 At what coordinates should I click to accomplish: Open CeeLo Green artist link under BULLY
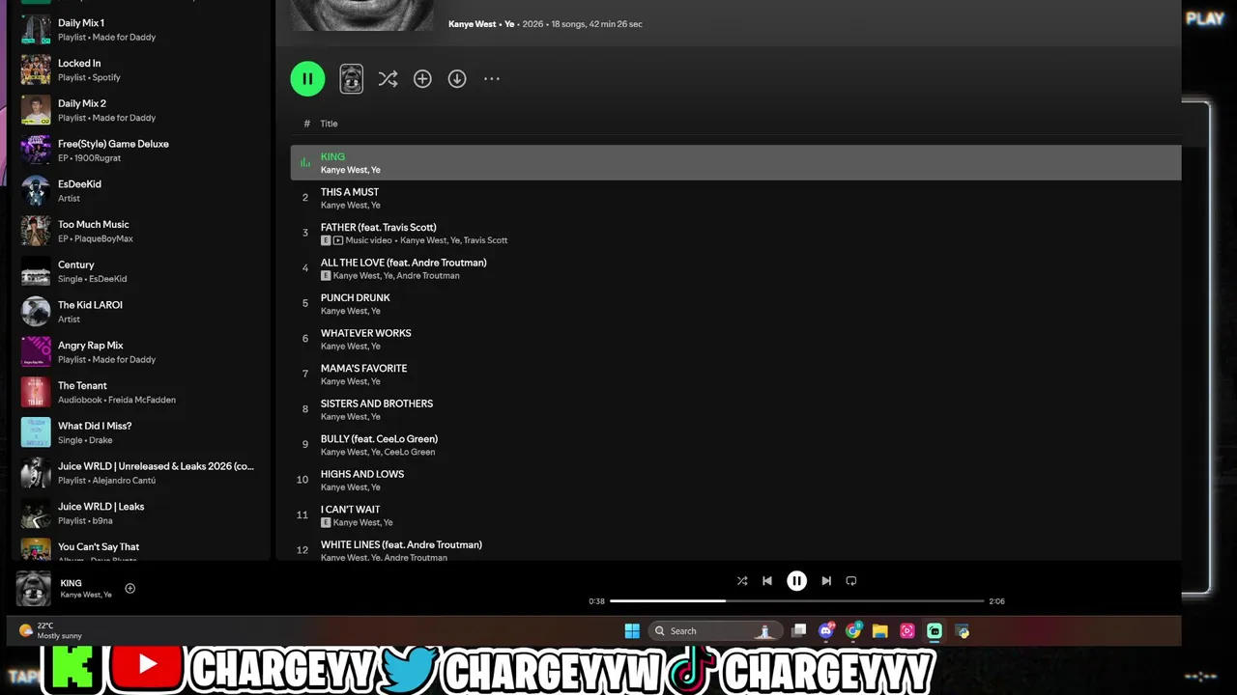tap(410, 452)
